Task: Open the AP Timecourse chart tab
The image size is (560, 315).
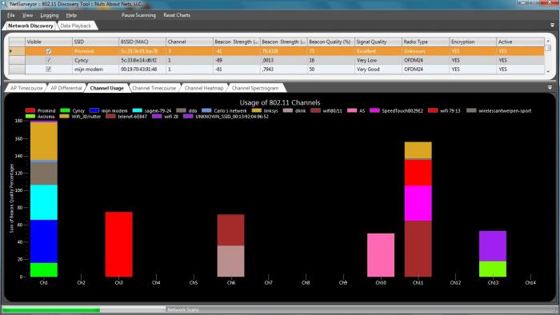Action: coord(26,88)
